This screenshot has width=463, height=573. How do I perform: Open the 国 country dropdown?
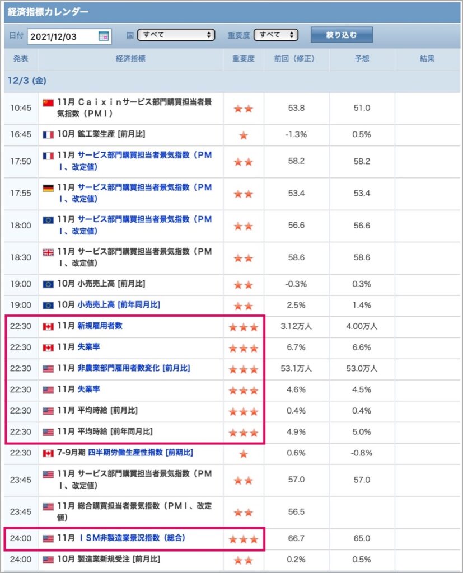(176, 35)
